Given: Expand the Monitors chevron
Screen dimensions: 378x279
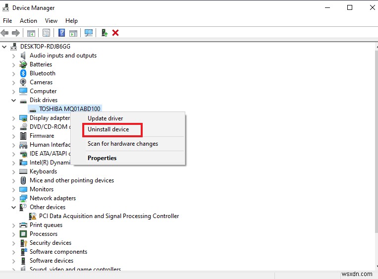Looking at the screenshot, I should pos(13,190).
